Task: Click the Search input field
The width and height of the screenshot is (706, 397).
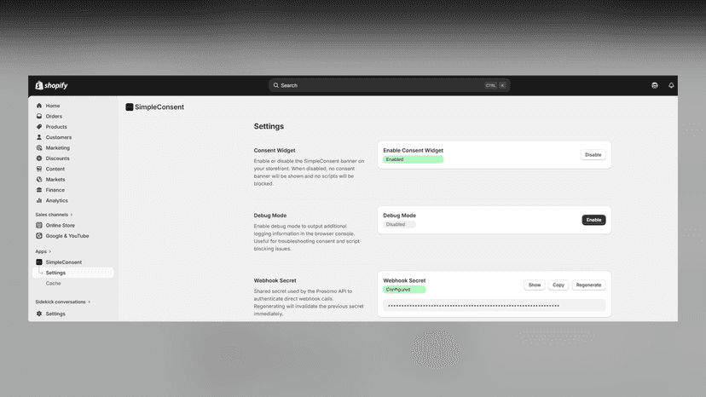Action: [389, 85]
